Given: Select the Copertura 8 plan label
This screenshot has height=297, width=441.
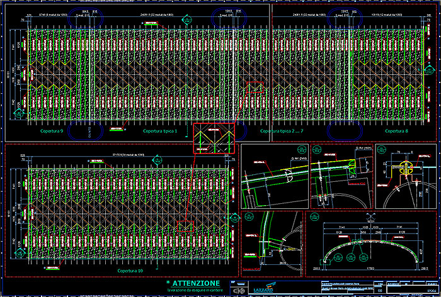Looking at the screenshot, I should click(x=397, y=132).
